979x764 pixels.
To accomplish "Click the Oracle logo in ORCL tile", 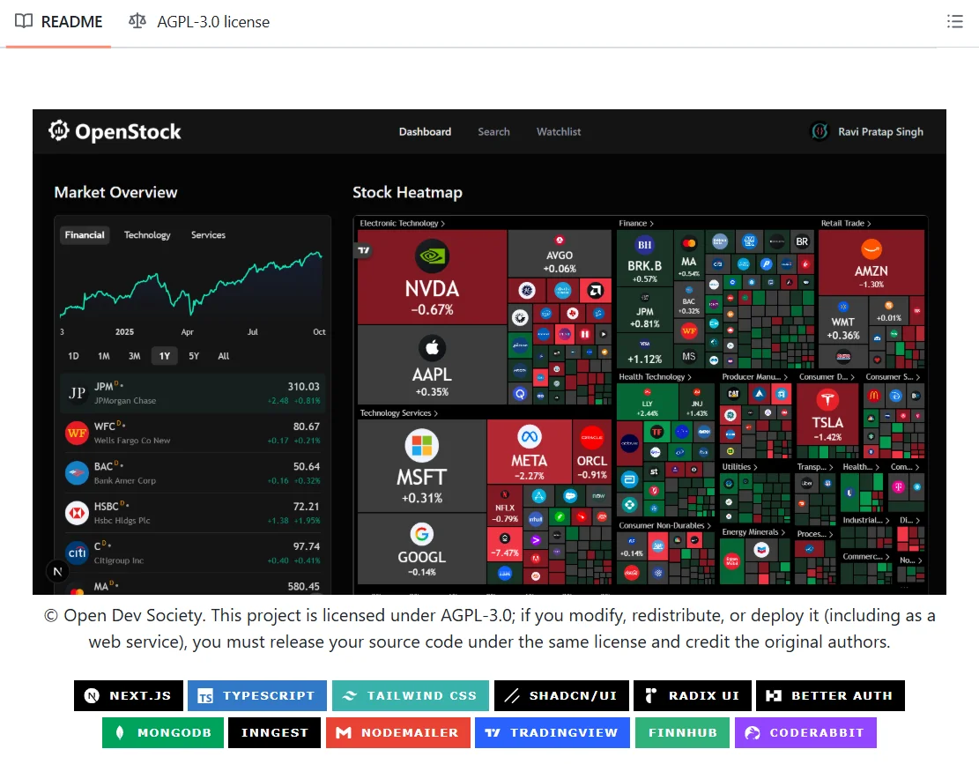I will pos(591,437).
